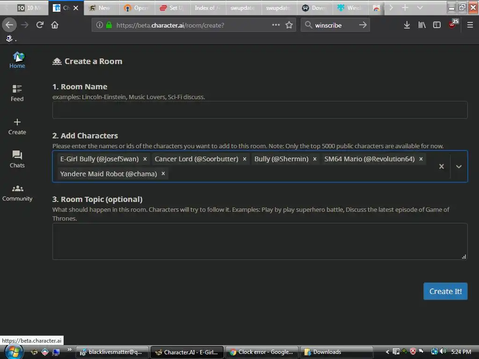List all tabs dropdown arrow
This screenshot has height=359, width=479.
pos(420,7)
